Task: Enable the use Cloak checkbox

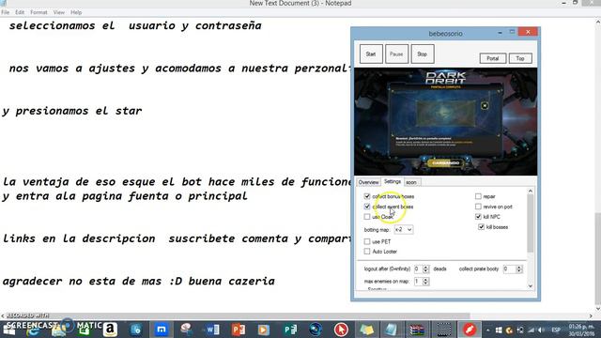Action: coord(367,217)
